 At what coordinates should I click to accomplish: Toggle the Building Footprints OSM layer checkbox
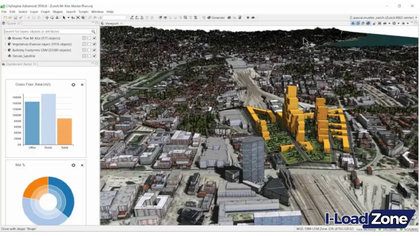coord(94,50)
